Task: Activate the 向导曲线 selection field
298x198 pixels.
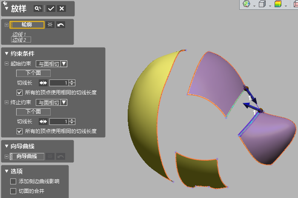Action: click(x=27, y=156)
